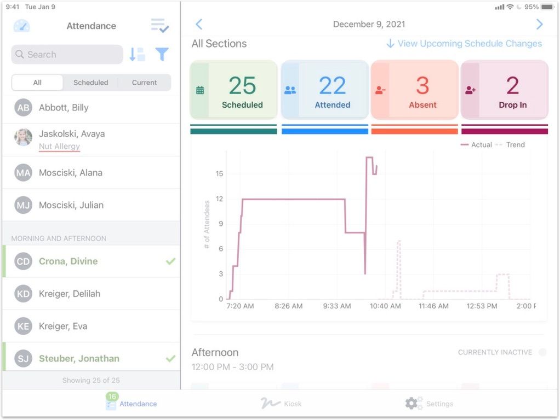Image resolution: width=560 pixels, height=420 pixels.
Task: Click the calendar icon on Scheduled card
Action: click(200, 90)
